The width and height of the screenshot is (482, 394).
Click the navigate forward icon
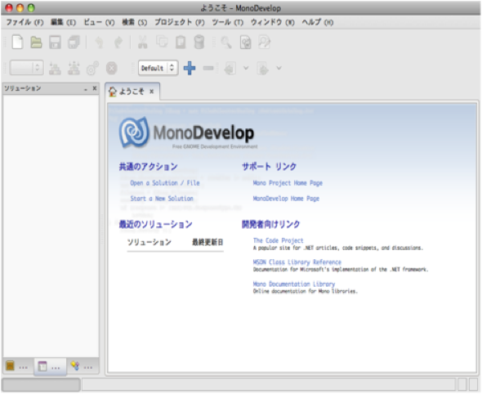[263, 69]
